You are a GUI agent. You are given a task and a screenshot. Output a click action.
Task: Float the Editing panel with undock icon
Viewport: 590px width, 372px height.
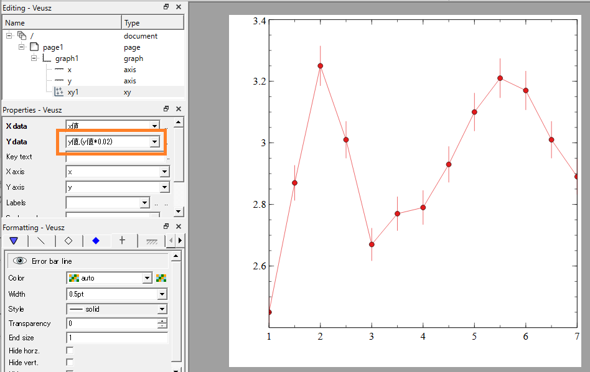pyautogui.click(x=166, y=7)
